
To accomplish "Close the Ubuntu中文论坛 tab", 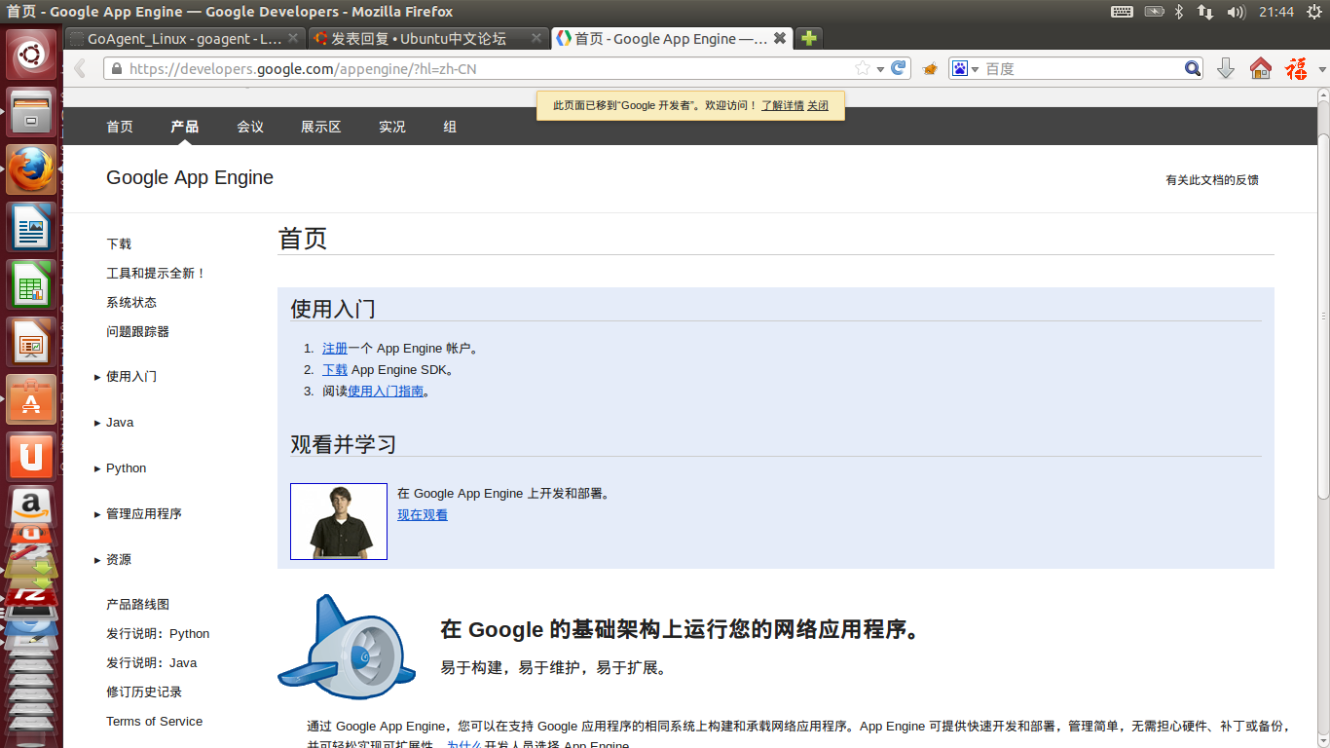I will pyautogui.click(x=536, y=39).
